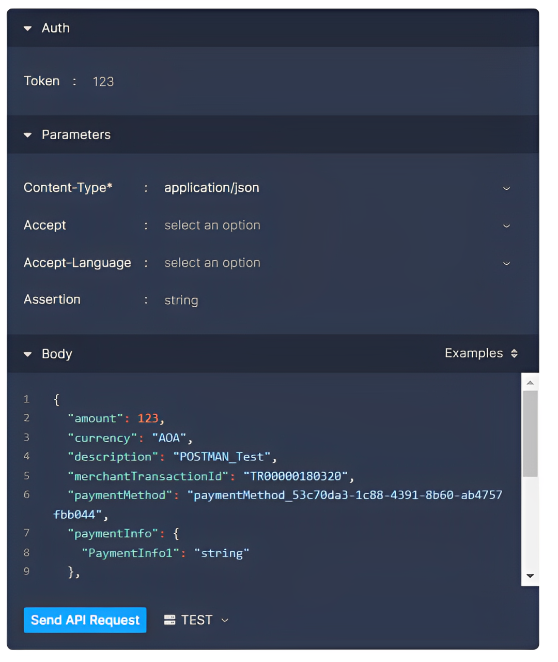
Task: Collapse the Body section triangle
Action: 28,354
